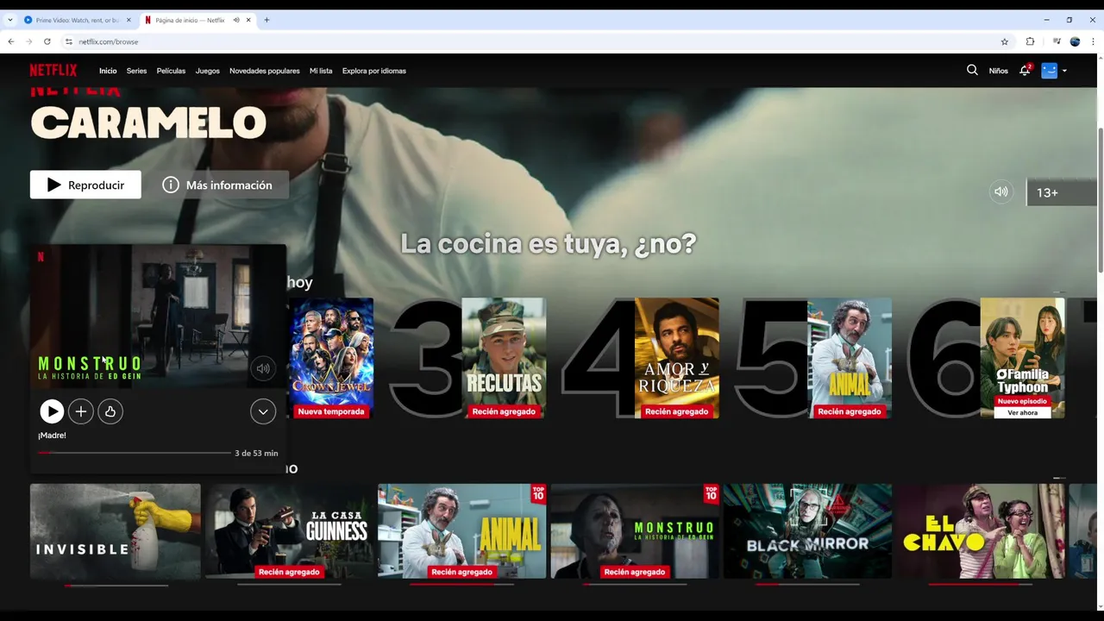Open Novedades populares
This screenshot has width=1104, height=621.
(x=265, y=71)
